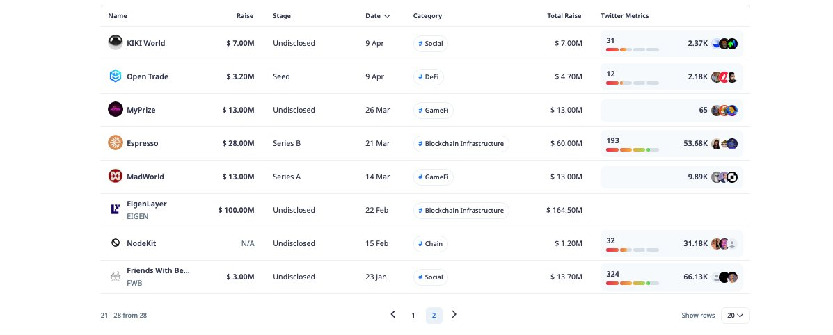Click Blockchain Infrastructure tag in EigenLayer row
Image resolution: width=833 pixels, height=335 pixels.
461,210
